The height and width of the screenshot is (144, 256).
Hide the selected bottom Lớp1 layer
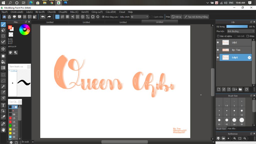218,57
